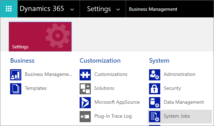This screenshot has height=126, width=214.
Task: Open Security link
Action: pos(172,88)
